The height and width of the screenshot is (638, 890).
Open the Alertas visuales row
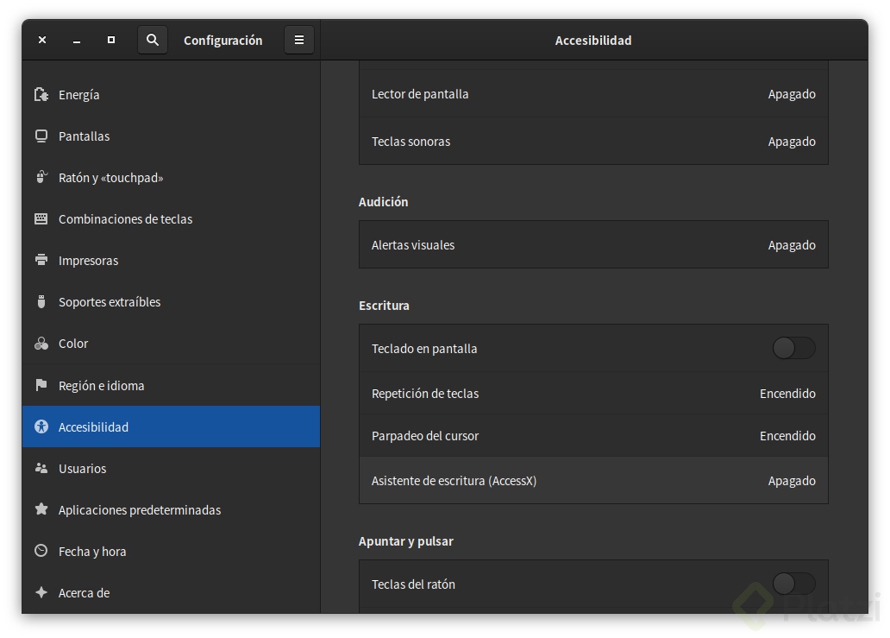(x=593, y=245)
